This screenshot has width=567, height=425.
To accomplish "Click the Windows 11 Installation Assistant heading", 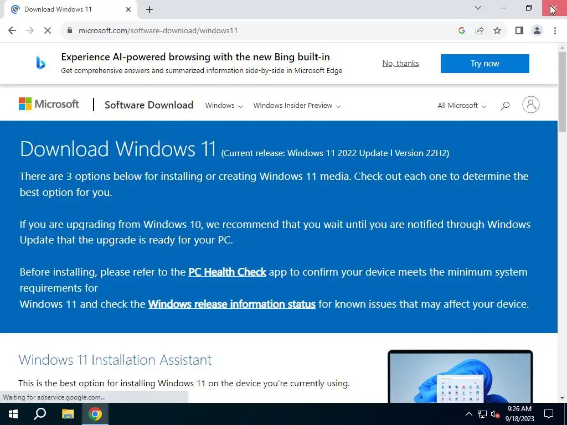I will click(x=115, y=360).
